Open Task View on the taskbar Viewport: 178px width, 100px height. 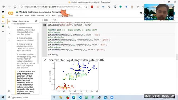pos(54,97)
